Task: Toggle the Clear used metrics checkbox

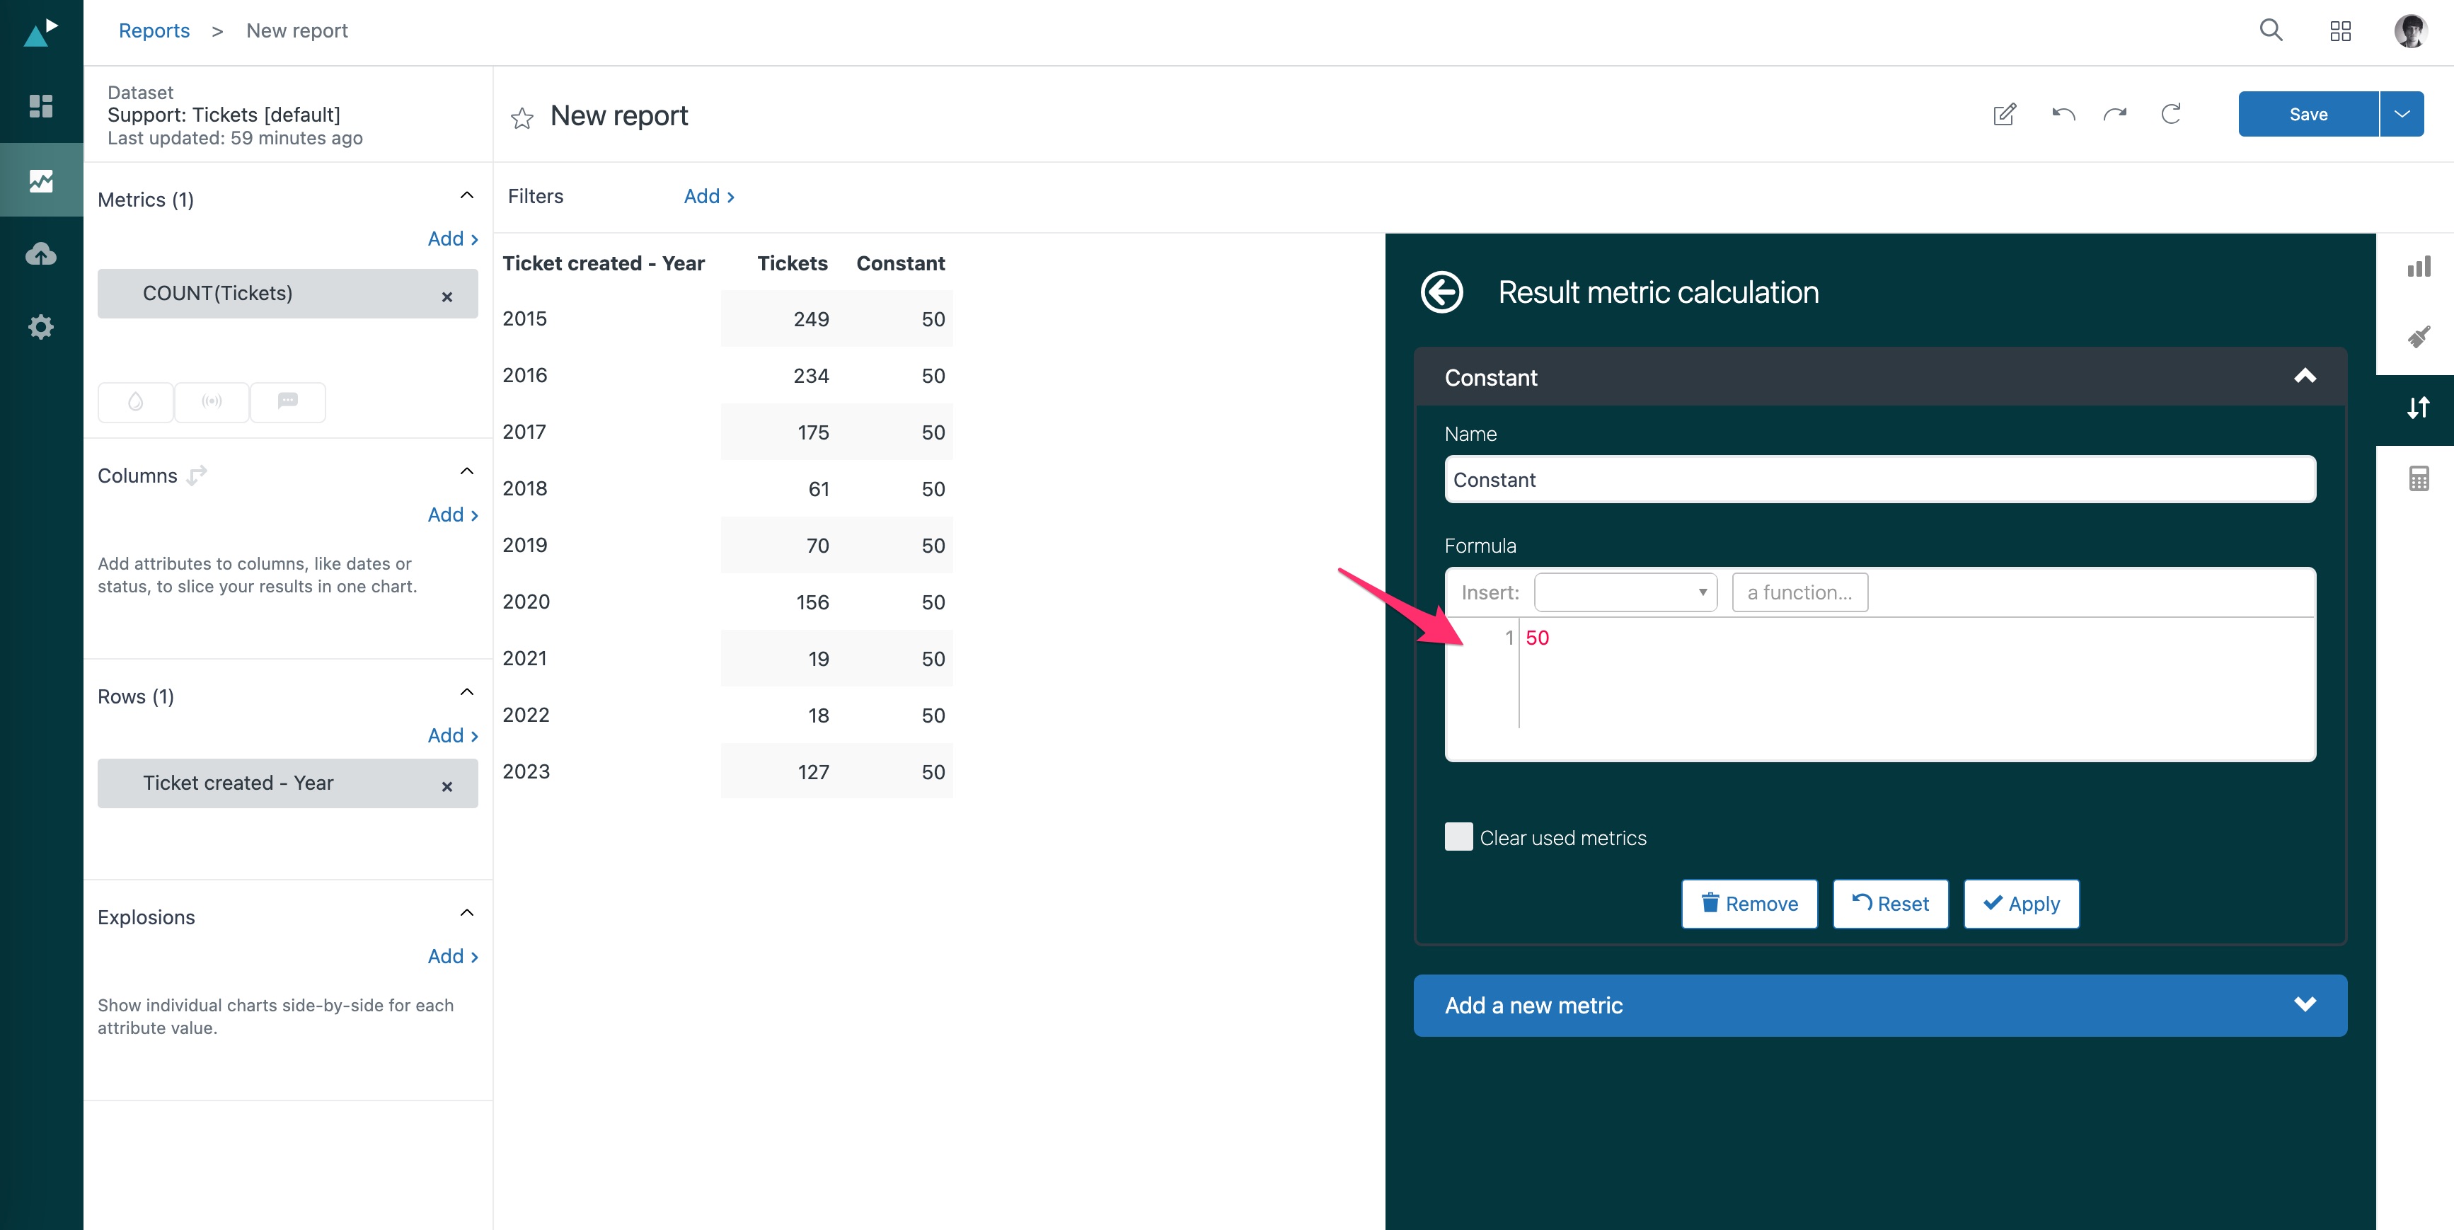Action: [x=1458, y=837]
